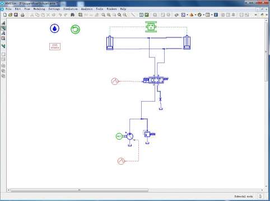Click the red text box label on the canvas
The width and height of the screenshot is (270, 201).
pos(55,46)
